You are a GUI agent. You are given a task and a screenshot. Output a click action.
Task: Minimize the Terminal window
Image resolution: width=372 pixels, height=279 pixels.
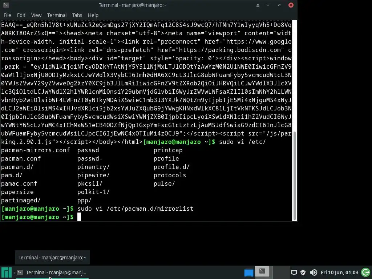(268, 5)
